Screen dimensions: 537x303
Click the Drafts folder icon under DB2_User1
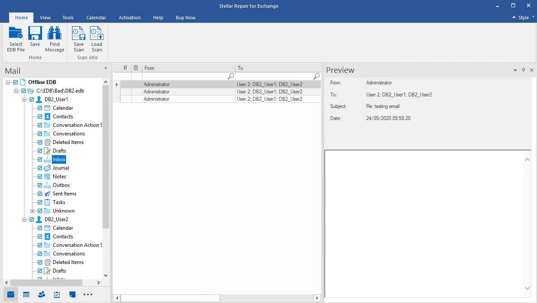(47, 151)
